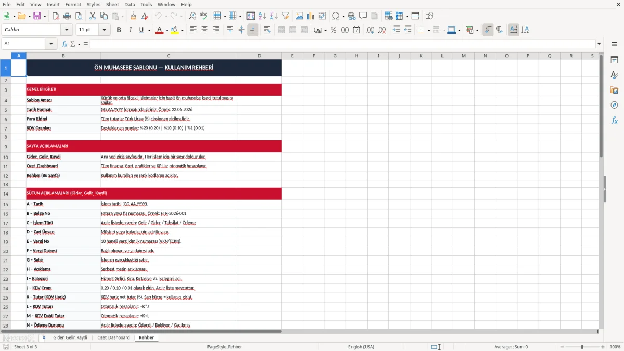This screenshot has width=624, height=351.
Task: Delete a decimal place
Action: point(382,30)
